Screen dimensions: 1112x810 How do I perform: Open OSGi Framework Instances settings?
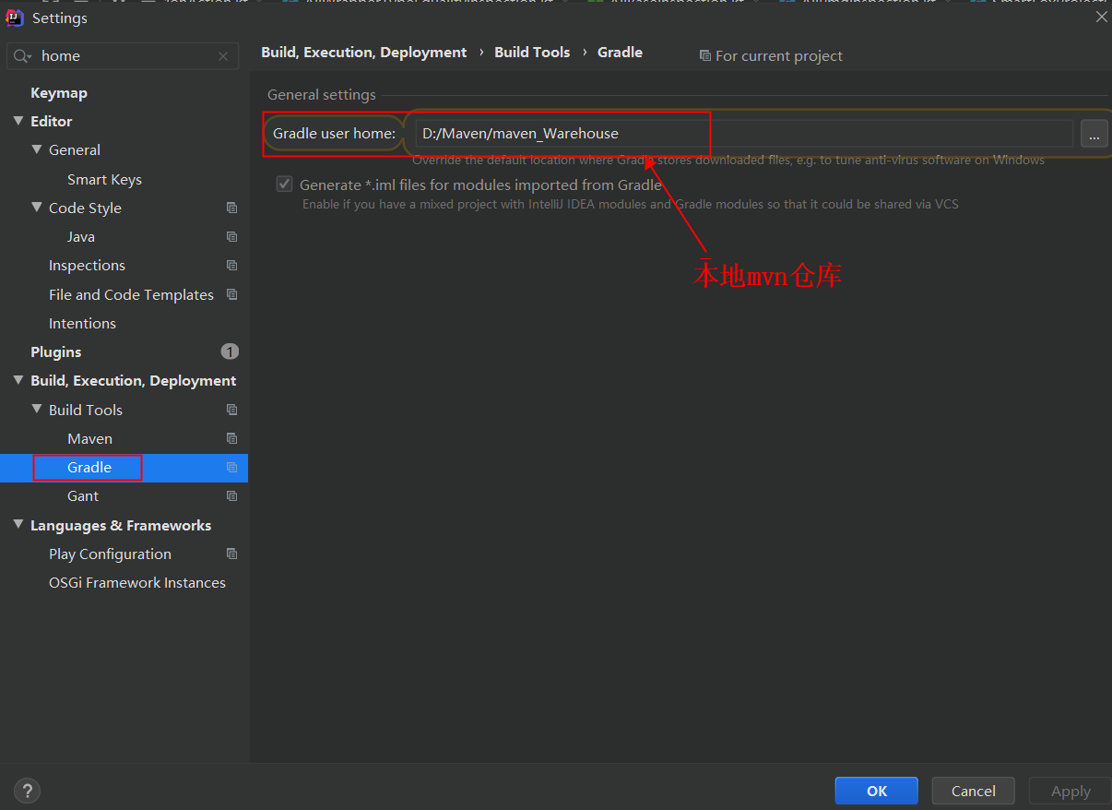[137, 583]
